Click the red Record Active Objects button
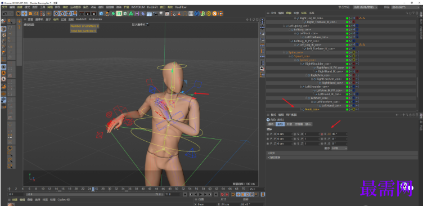The width and height of the screenshot is (423, 206). [222, 194]
